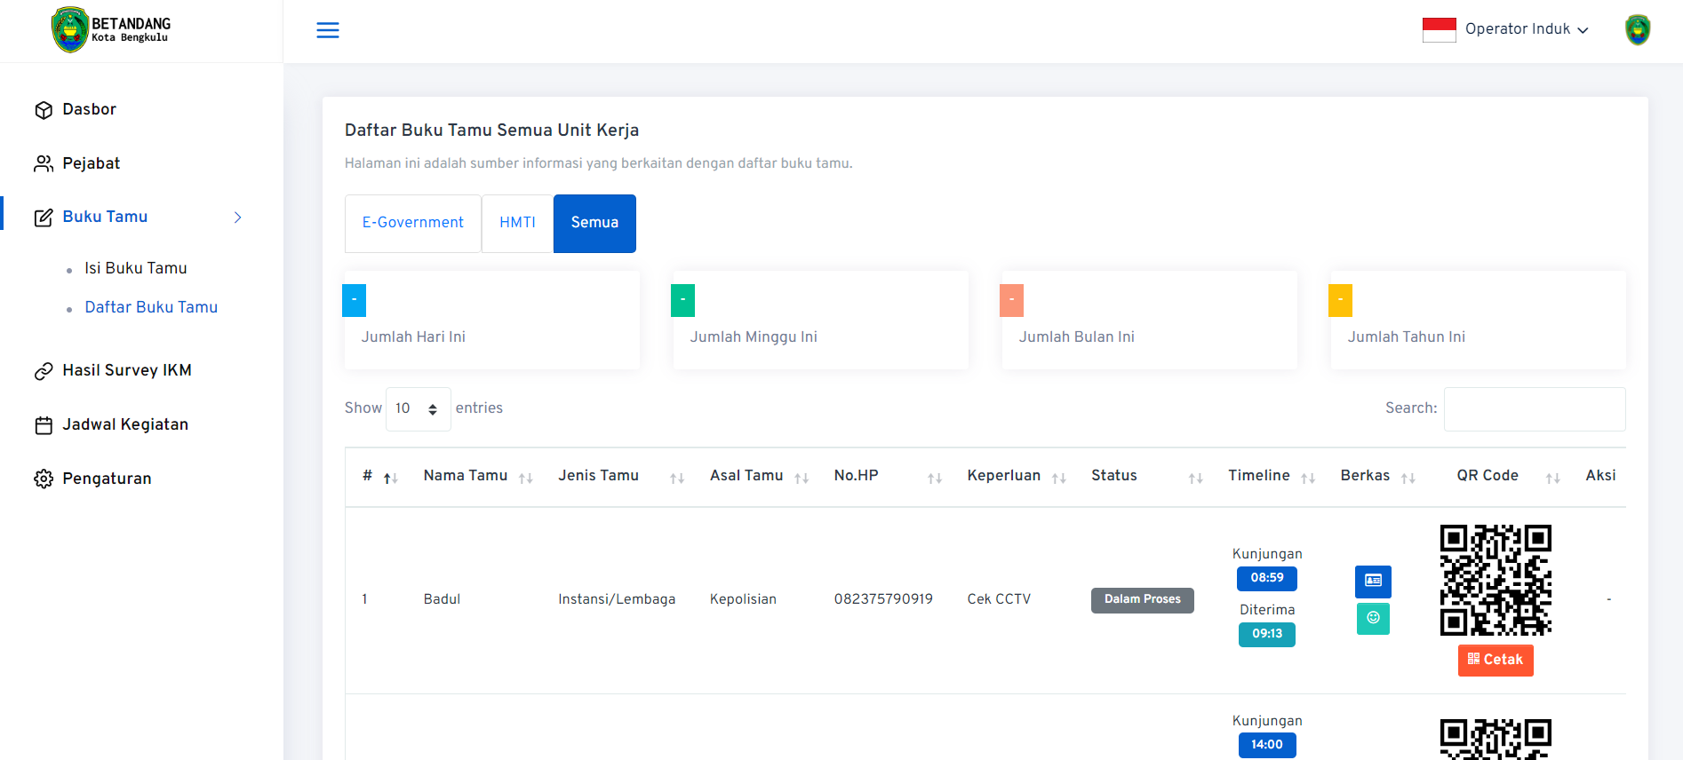
Task: Click the Betandang Kota Bengkulu logo
Action: click(x=110, y=30)
